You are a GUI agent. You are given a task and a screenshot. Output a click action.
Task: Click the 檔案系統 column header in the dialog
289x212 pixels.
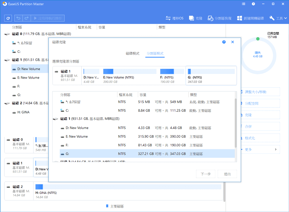(x=125, y=95)
